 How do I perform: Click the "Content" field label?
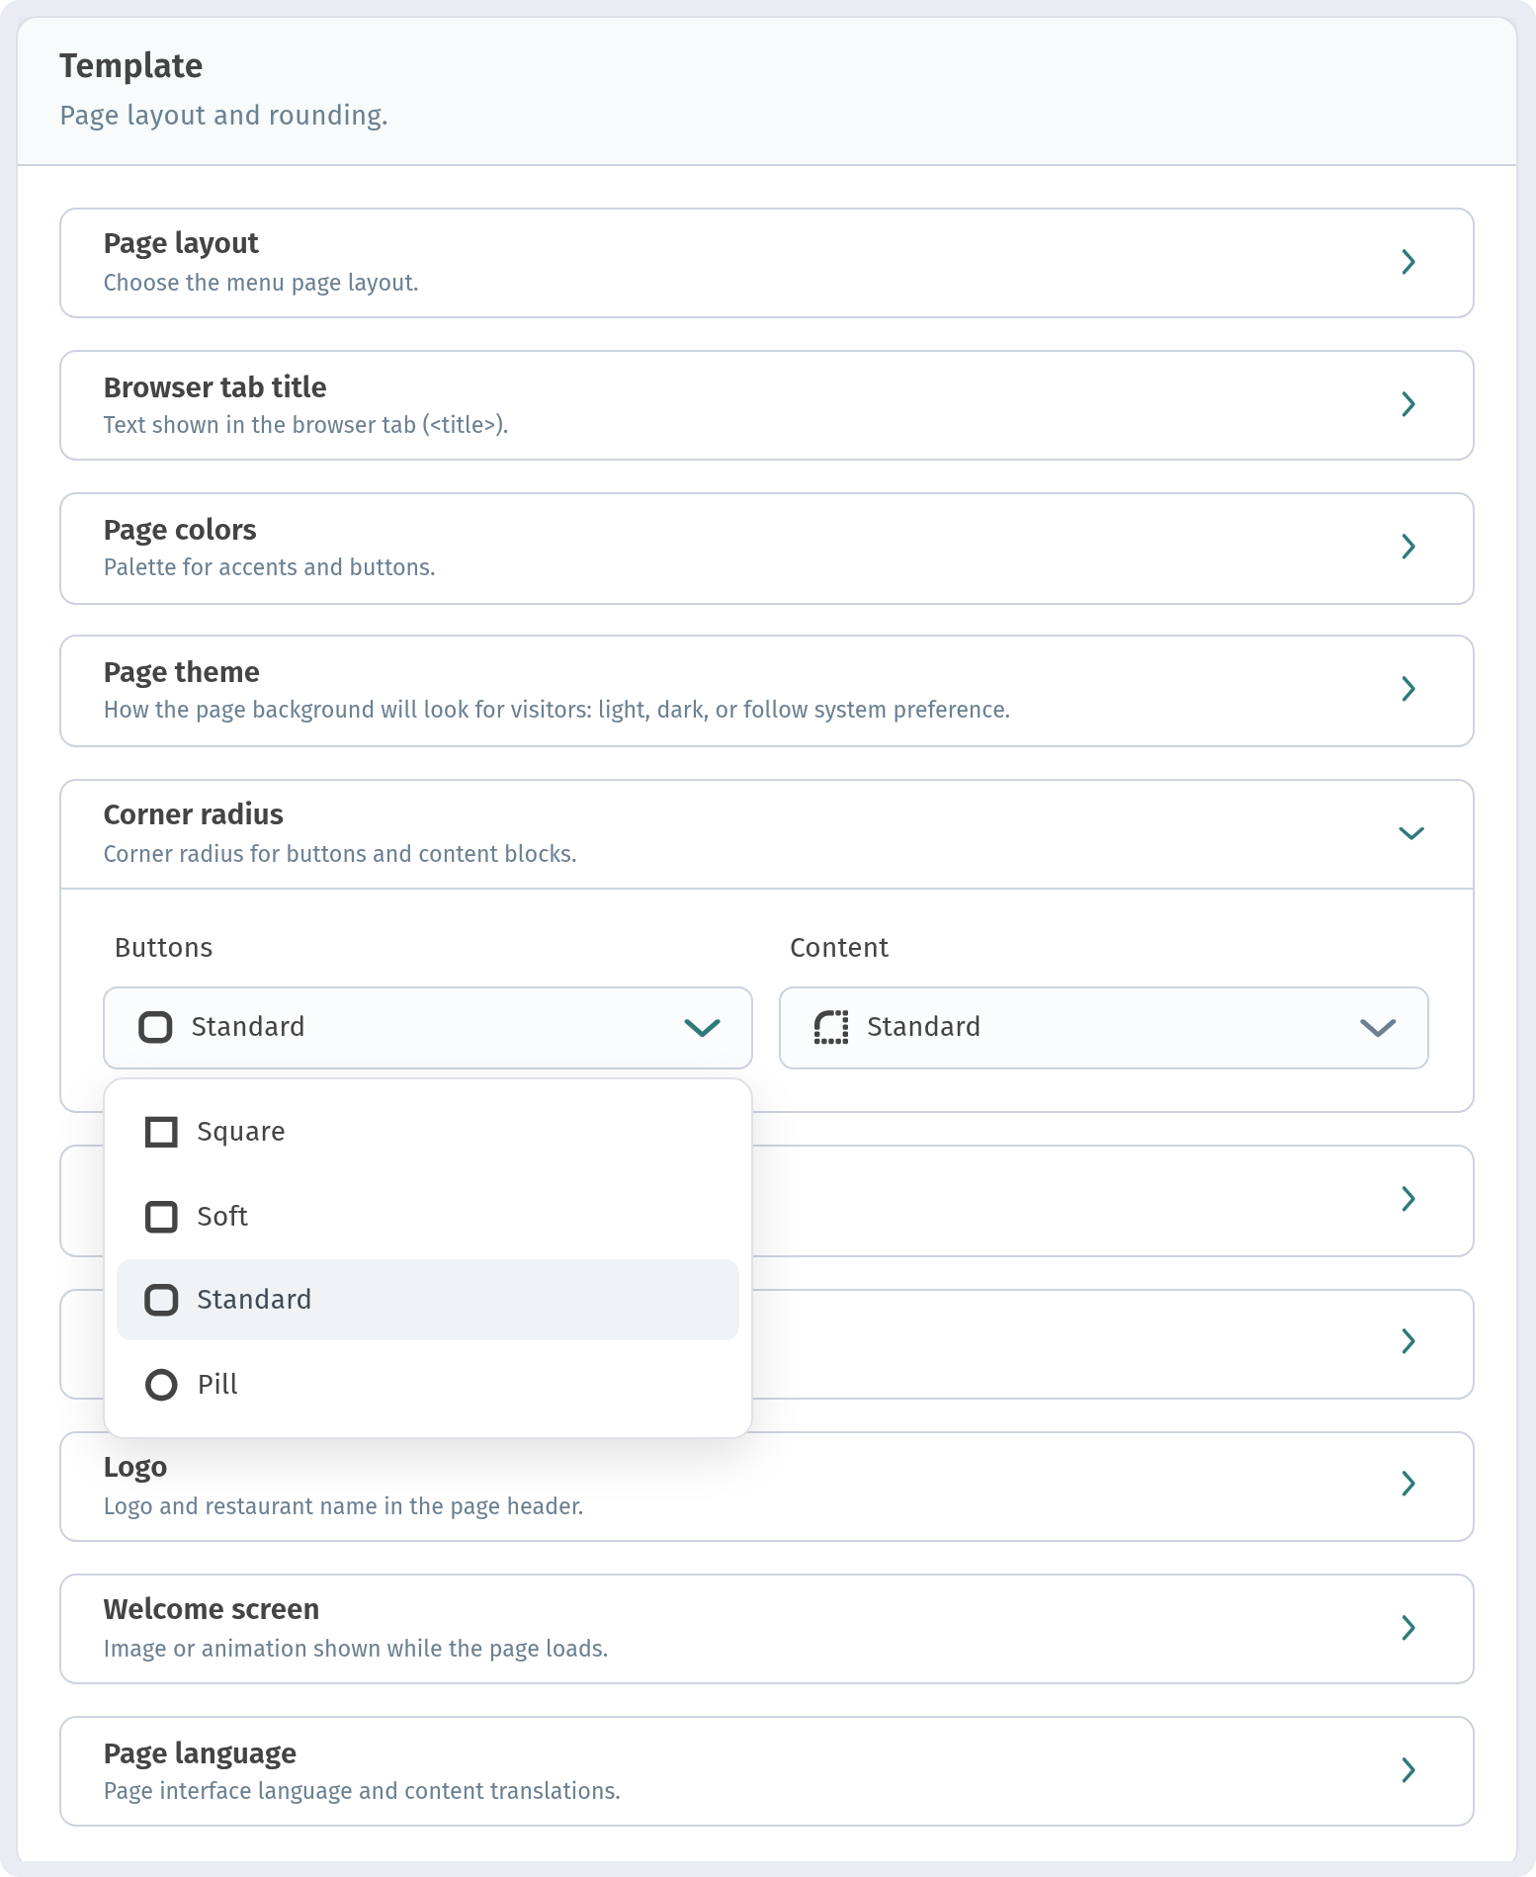pyautogui.click(x=839, y=948)
